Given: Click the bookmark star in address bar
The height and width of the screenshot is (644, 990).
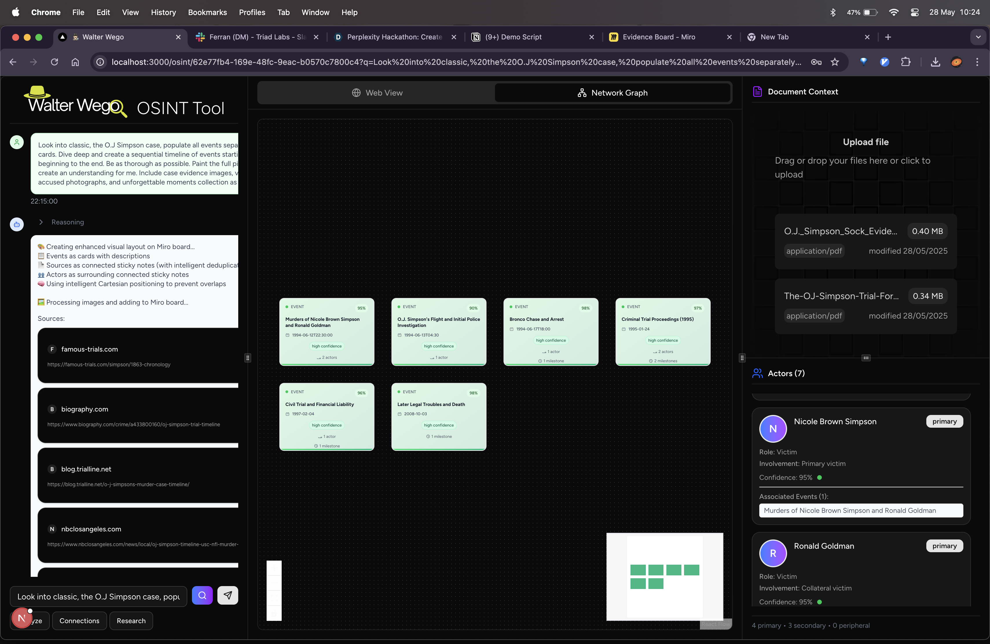Looking at the screenshot, I should [x=835, y=62].
